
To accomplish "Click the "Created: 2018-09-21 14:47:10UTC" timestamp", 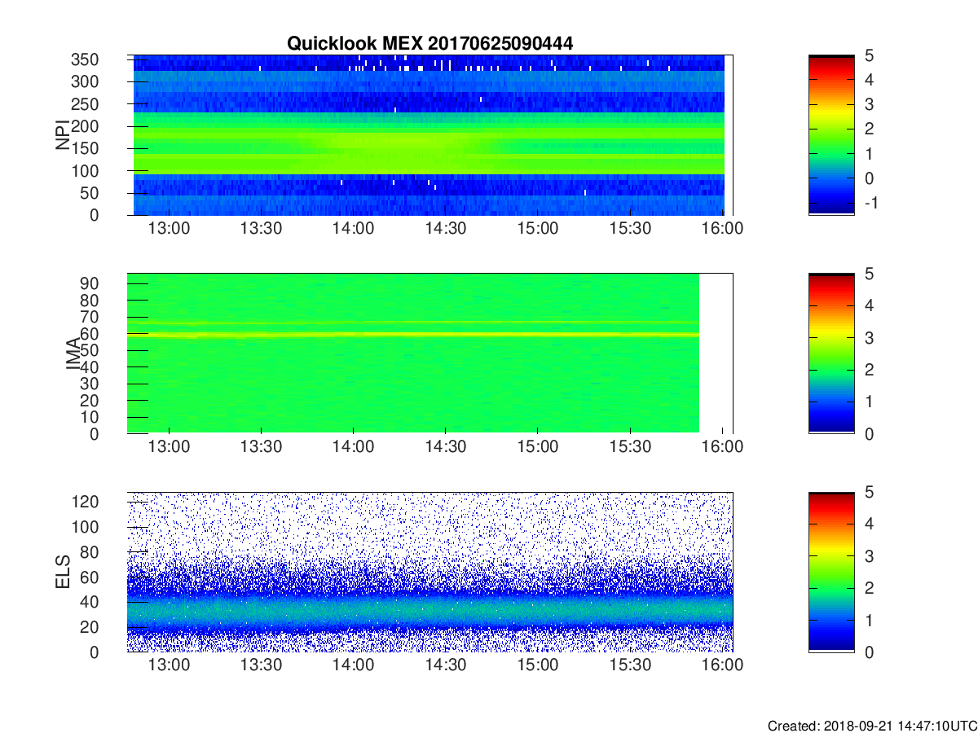I will click(872, 725).
